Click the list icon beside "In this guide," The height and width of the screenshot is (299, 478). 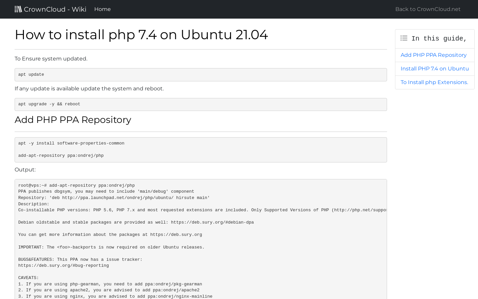click(x=404, y=38)
